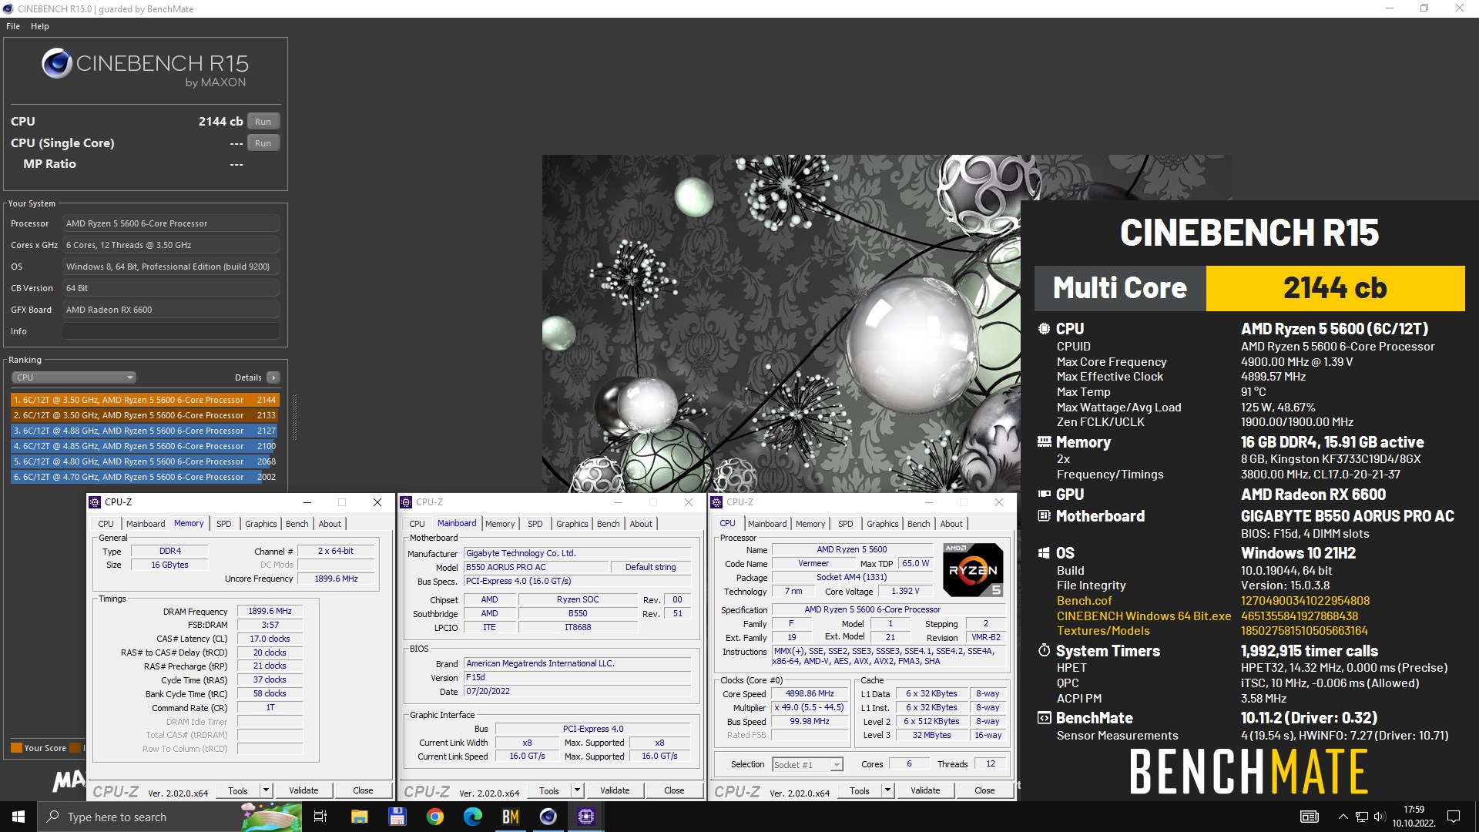Open Task View on the taskbar
1479x832 pixels.
pyautogui.click(x=320, y=817)
